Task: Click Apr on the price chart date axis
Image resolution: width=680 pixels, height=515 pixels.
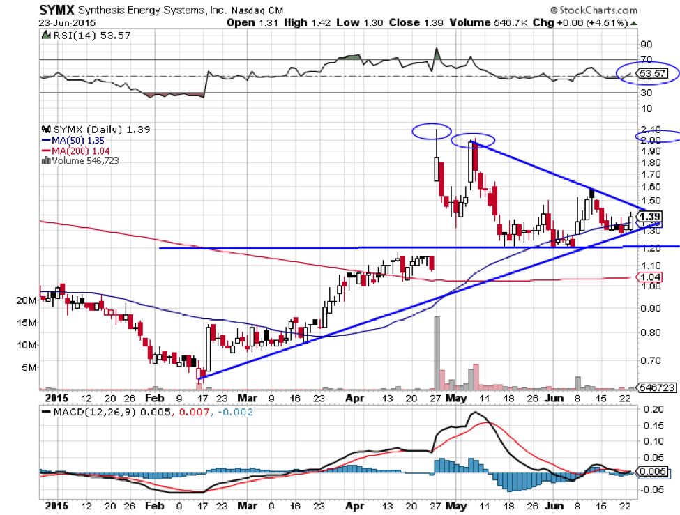Action: click(355, 399)
